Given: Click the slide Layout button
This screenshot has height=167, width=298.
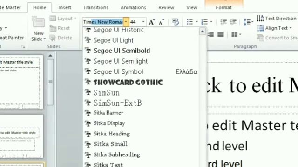Looking at the screenshot, I should pyautogui.click(x=63, y=19).
